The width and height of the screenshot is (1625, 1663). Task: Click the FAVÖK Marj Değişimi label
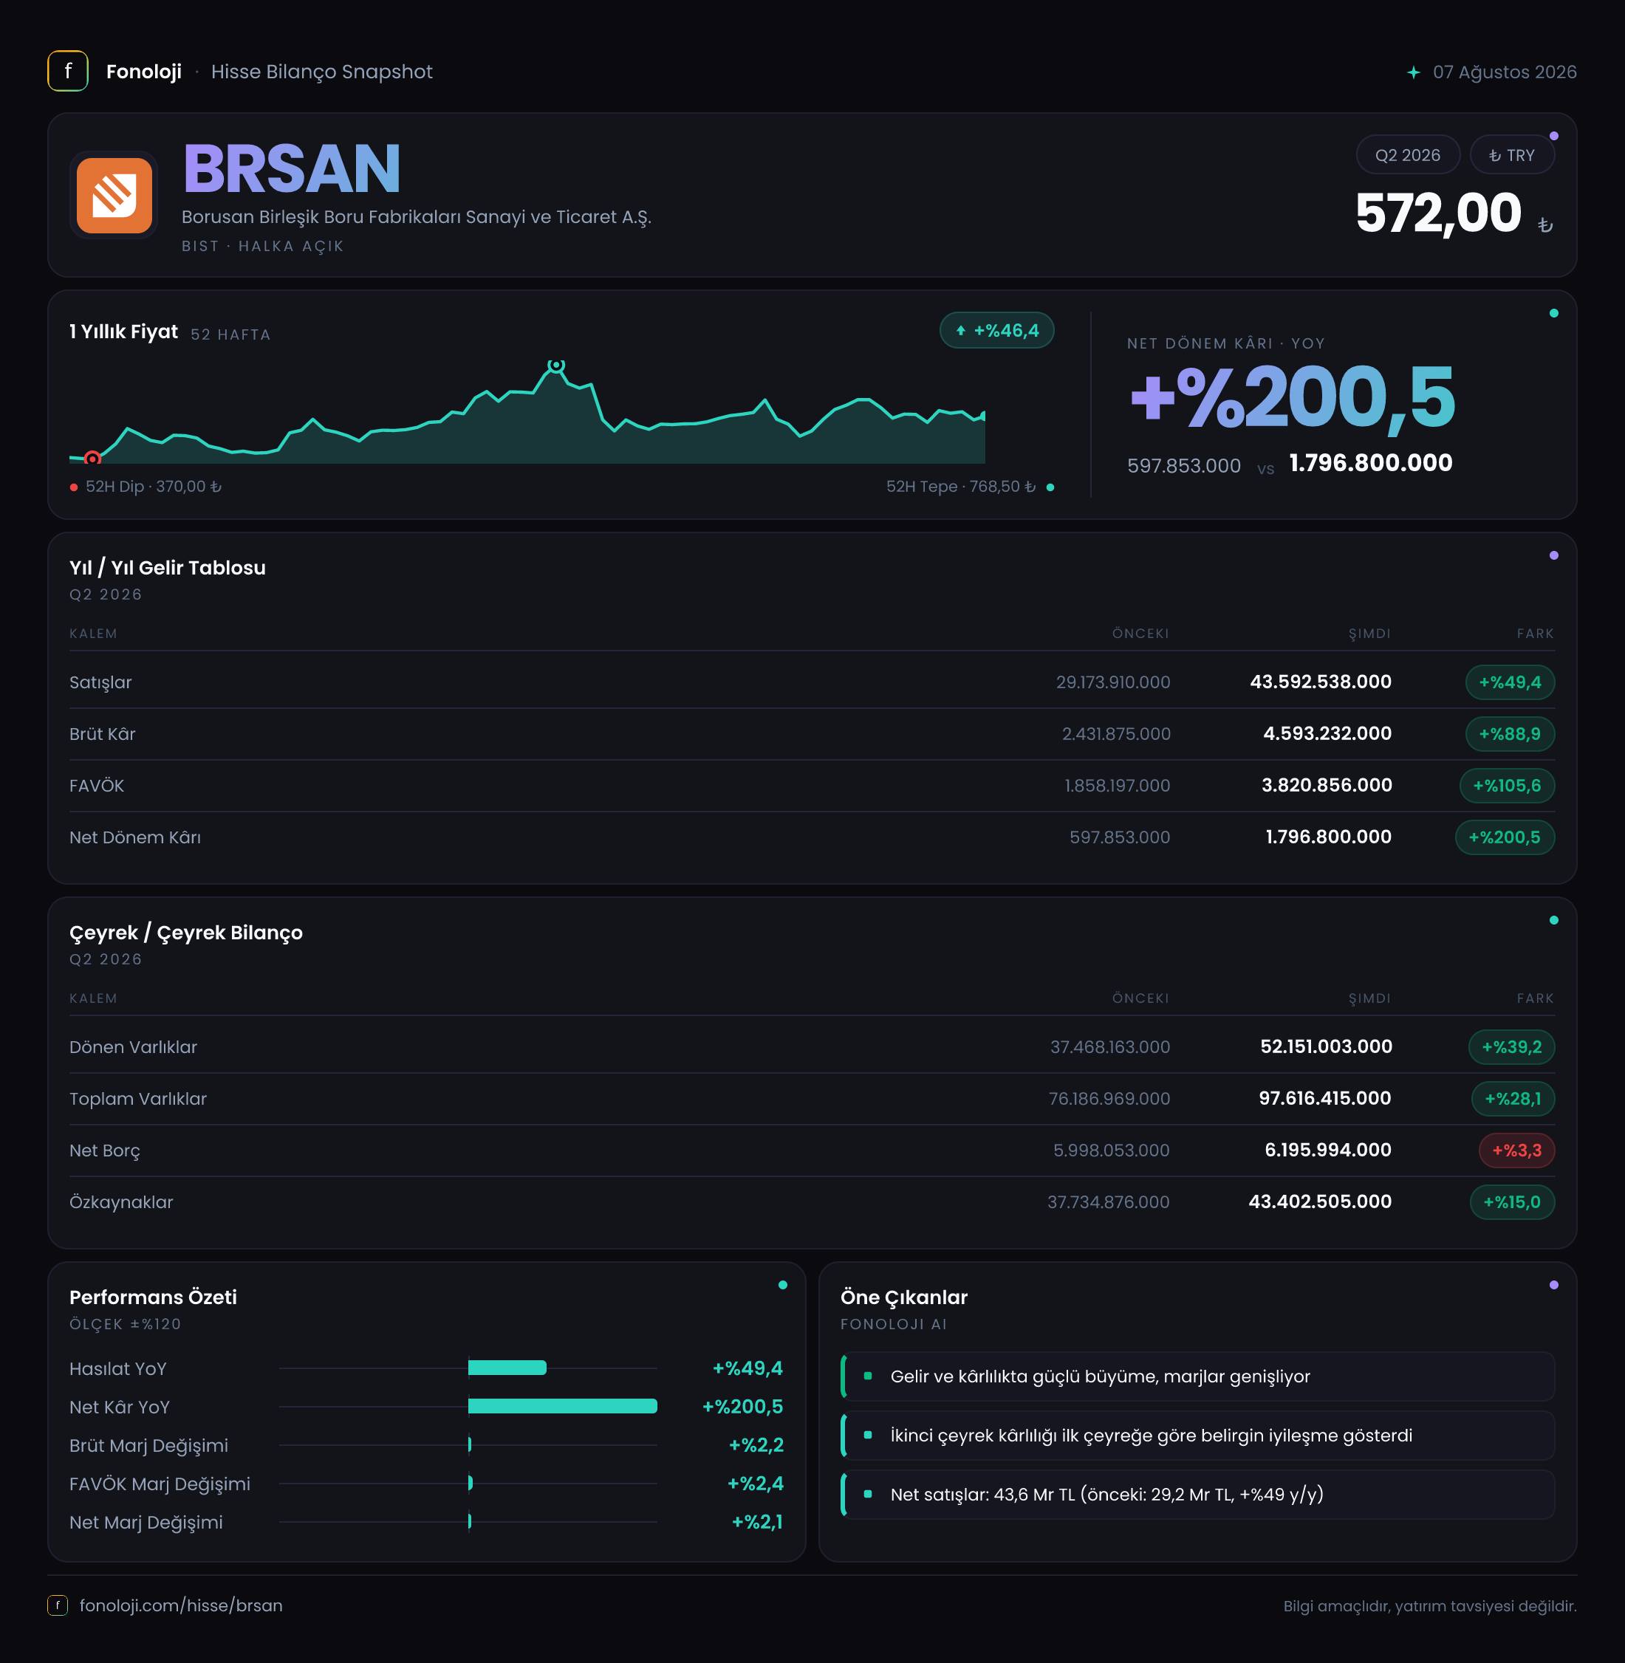(x=160, y=1484)
